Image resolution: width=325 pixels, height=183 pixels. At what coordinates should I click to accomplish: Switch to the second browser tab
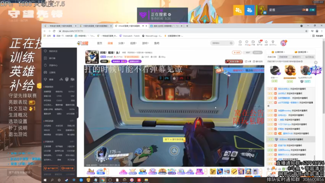click(95, 26)
